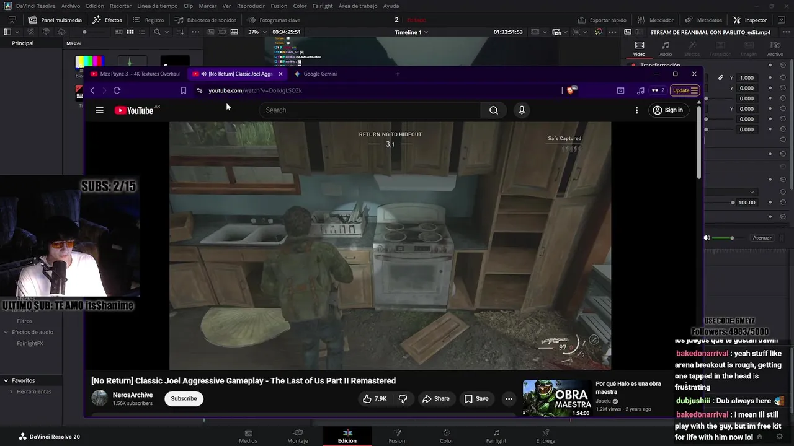Screen dimensions: 794x446
Task: Switch media pool to list view
Action: pos(142,32)
